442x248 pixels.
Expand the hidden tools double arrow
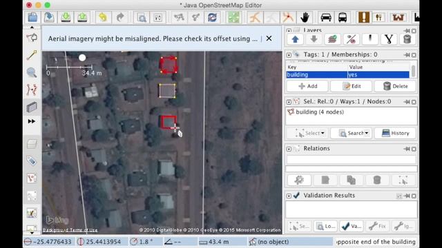click(32, 121)
